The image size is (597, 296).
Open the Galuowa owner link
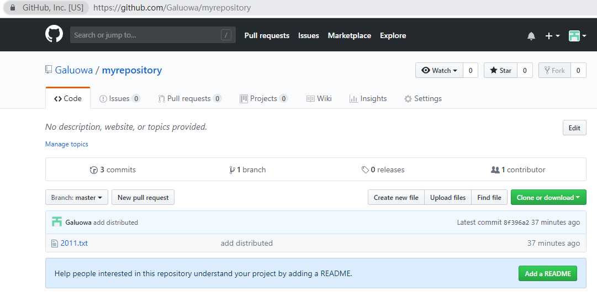pos(74,70)
